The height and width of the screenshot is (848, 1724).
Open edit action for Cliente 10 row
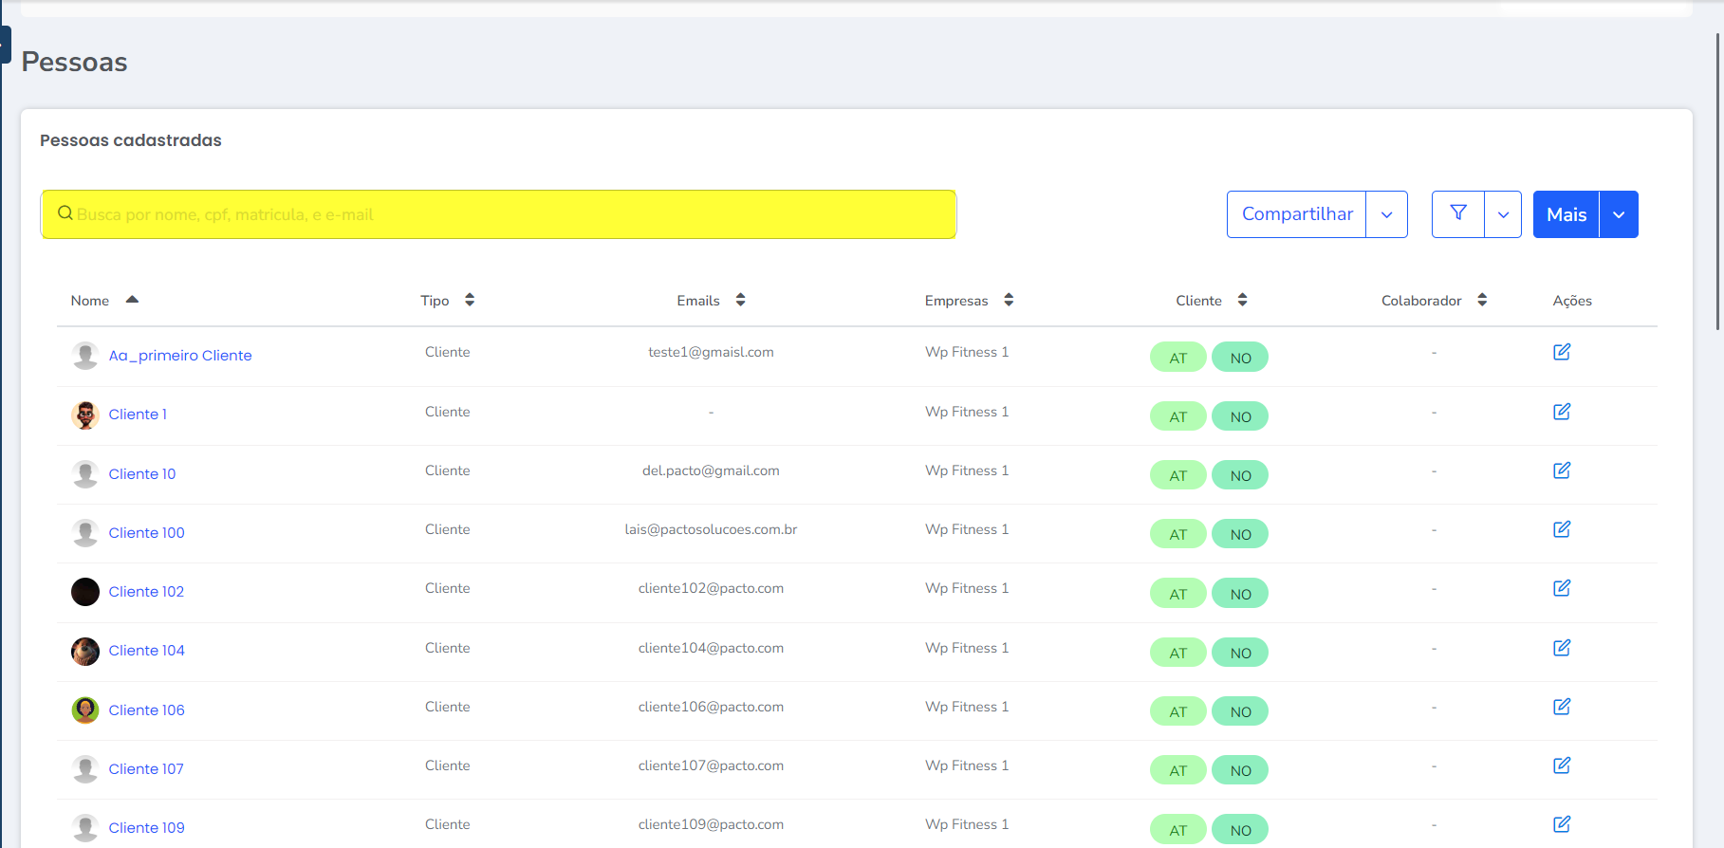click(1561, 470)
